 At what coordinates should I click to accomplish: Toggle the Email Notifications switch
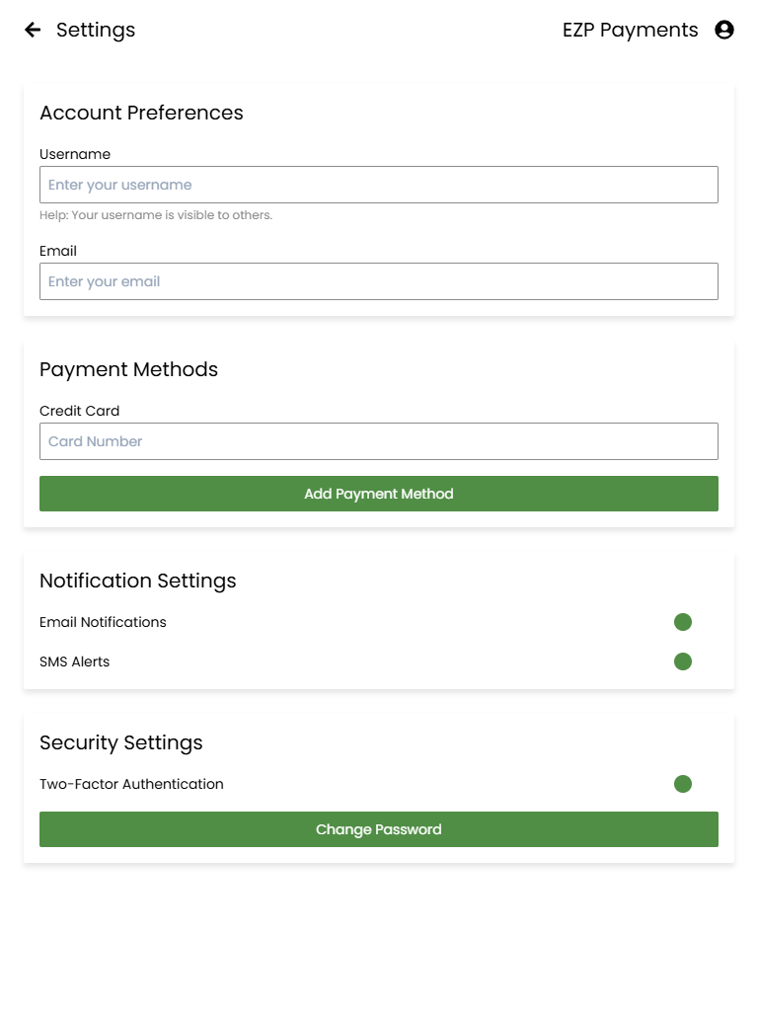tap(683, 622)
